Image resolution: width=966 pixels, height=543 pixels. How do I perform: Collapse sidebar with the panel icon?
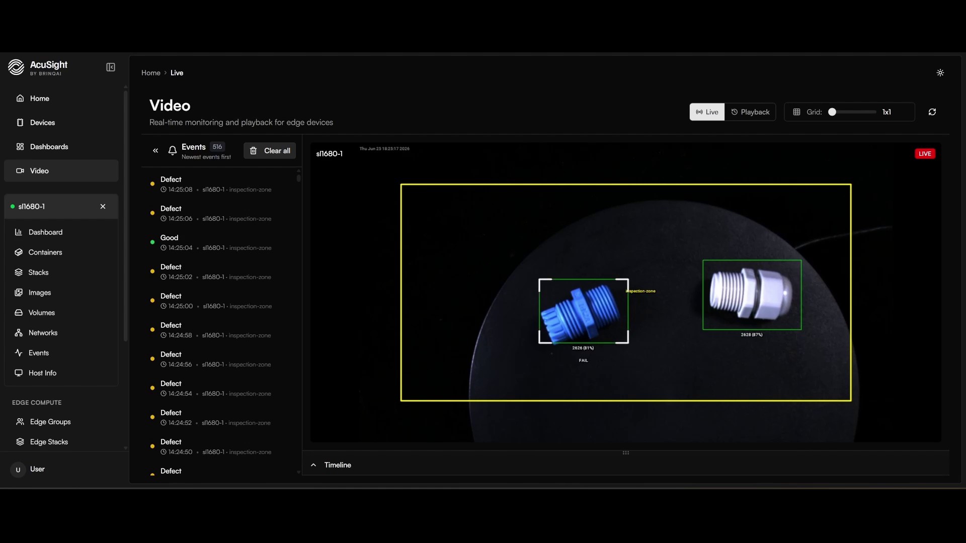coord(111,67)
